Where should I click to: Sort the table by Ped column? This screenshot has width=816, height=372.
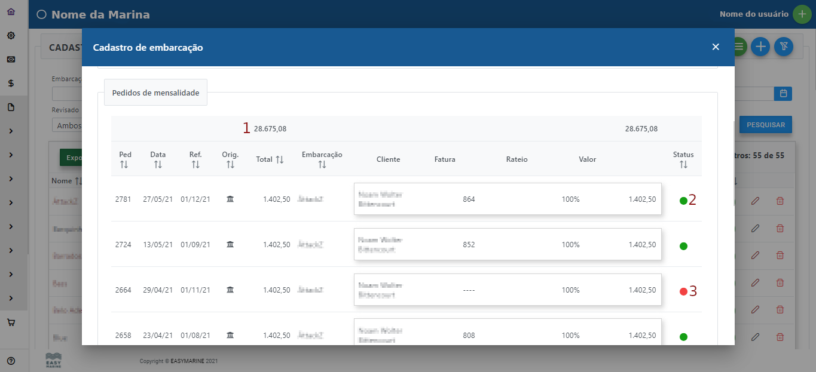(124, 164)
